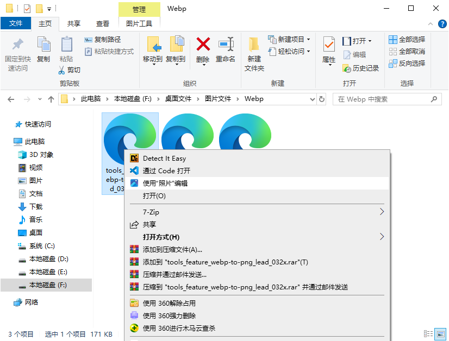Switch to the Home (主页) tab

[45, 24]
